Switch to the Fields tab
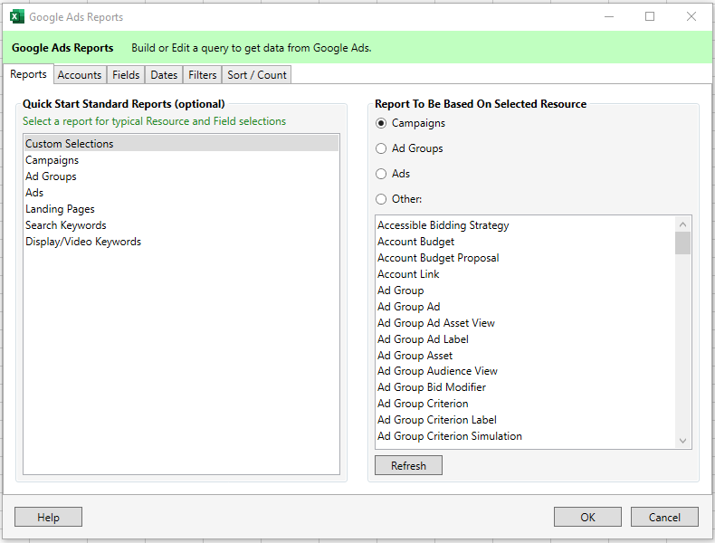The image size is (715, 543). click(x=126, y=75)
